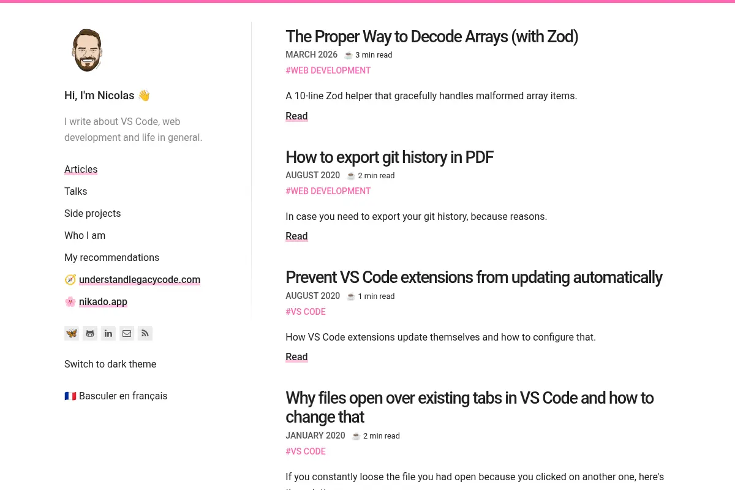Click Read under the git history PDF article

(x=296, y=236)
